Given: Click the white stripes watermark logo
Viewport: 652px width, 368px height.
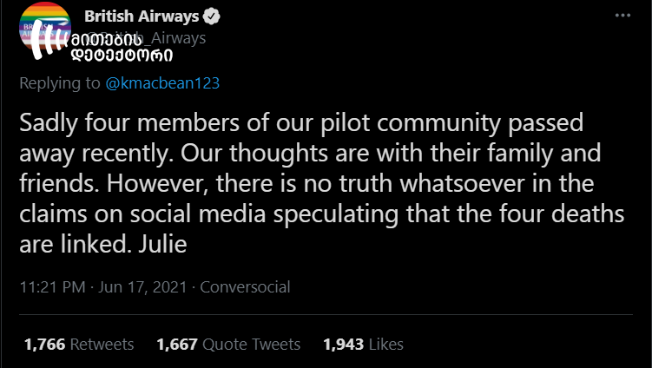Looking at the screenshot, I should (48, 40).
